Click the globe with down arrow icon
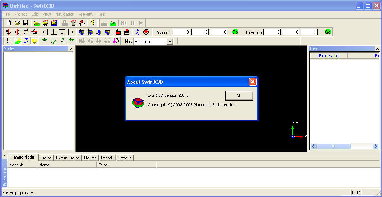The width and height of the screenshot is (382, 197). pyautogui.click(x=99, y=32)
